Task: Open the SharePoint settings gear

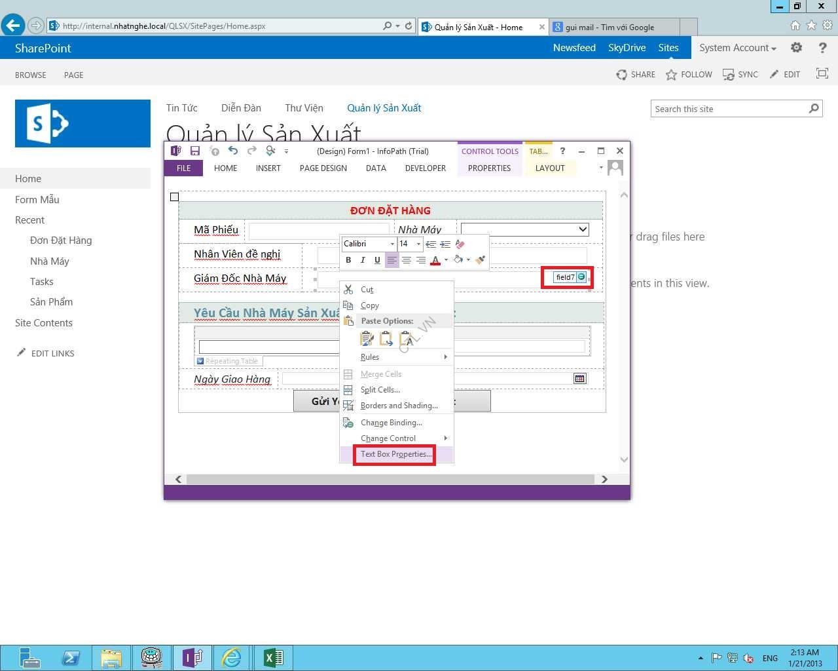Action: click(x=796, y=48)
